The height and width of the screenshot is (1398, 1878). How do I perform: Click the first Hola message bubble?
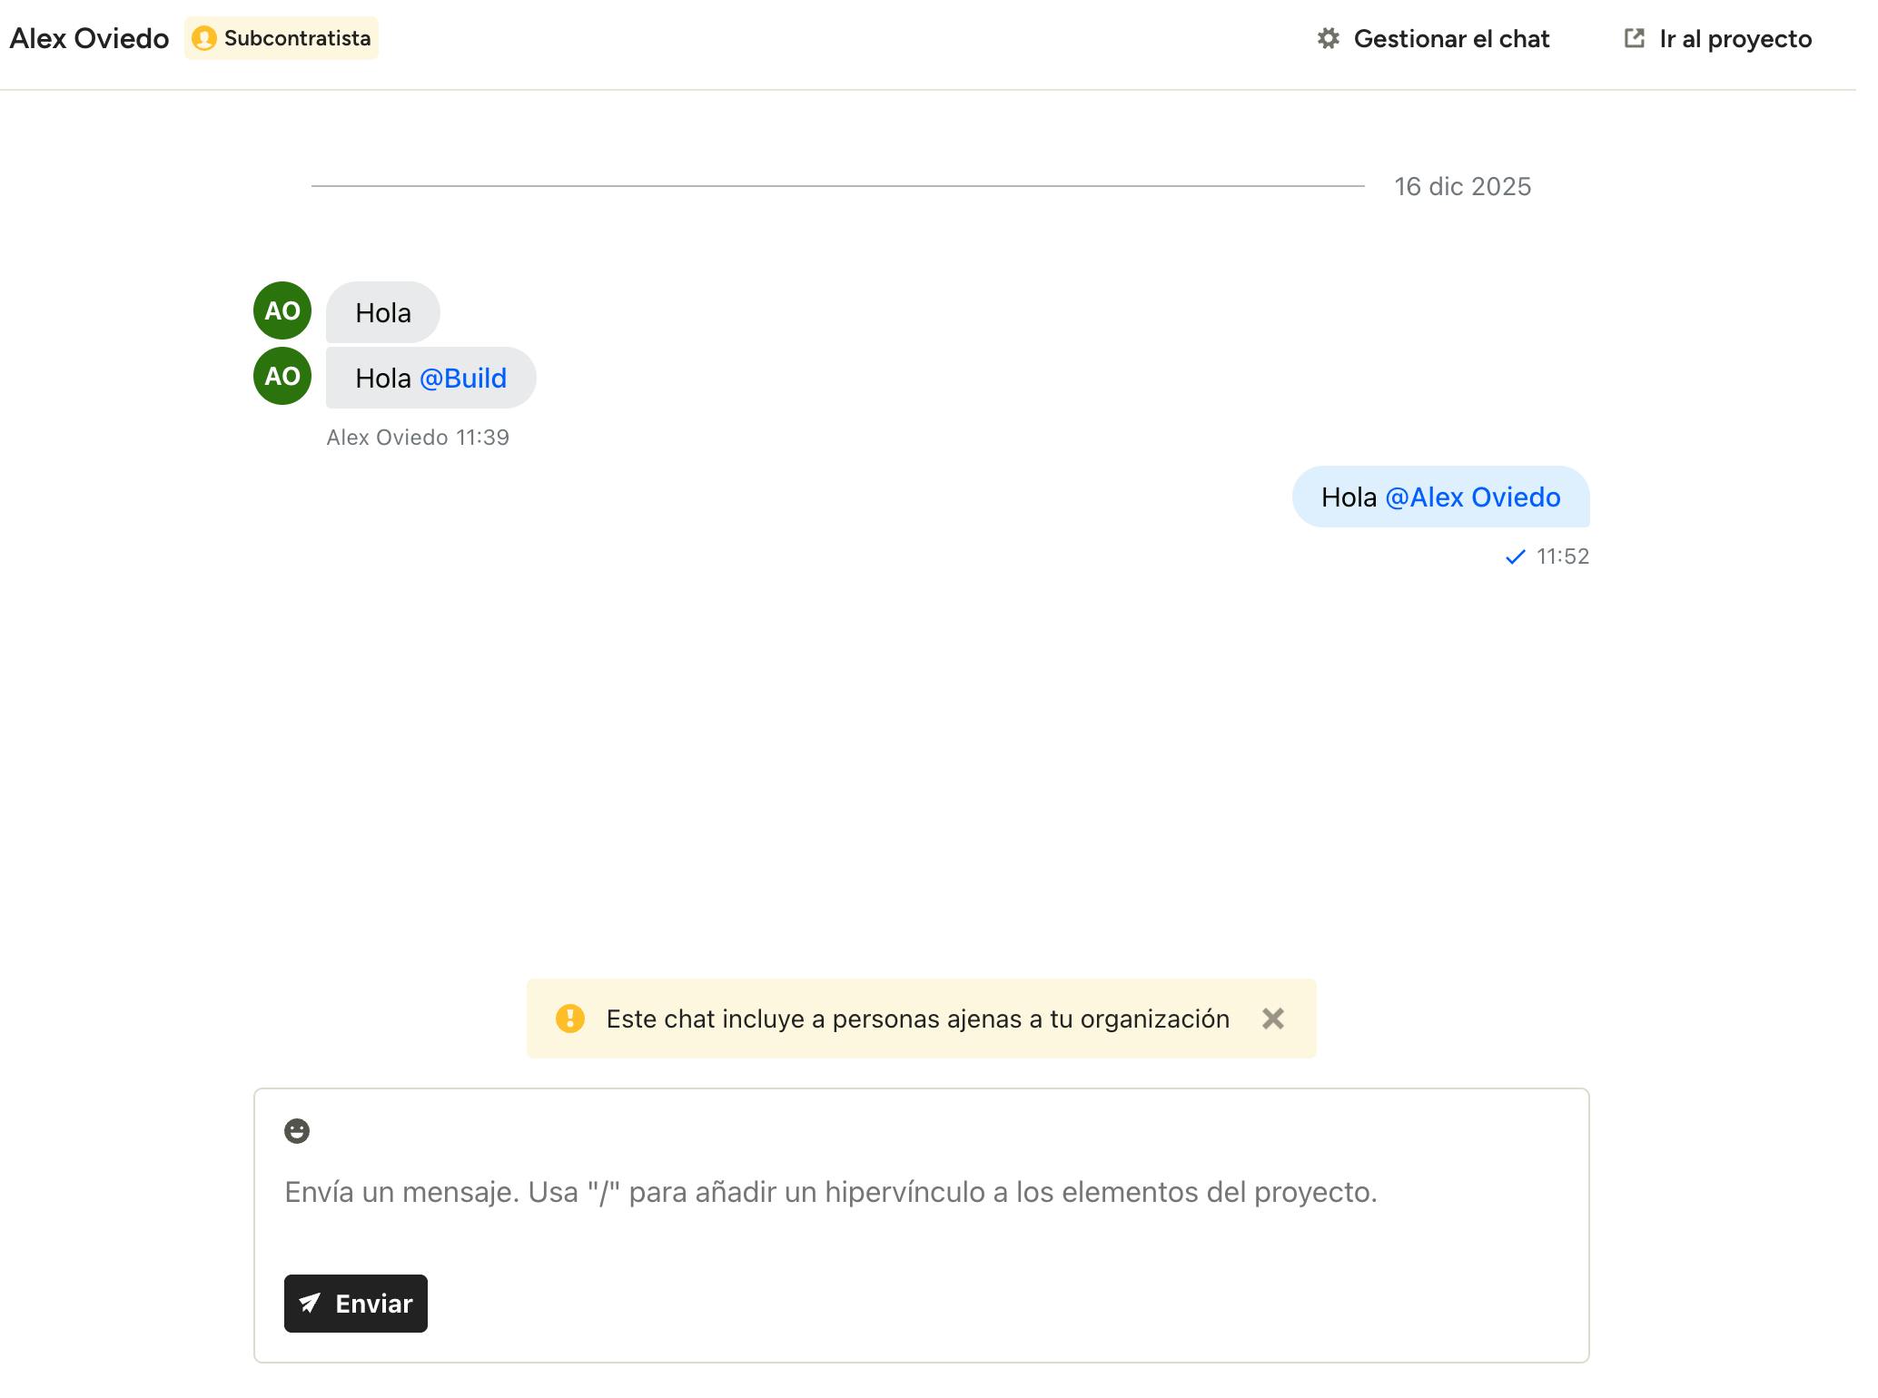pos(383,313)
